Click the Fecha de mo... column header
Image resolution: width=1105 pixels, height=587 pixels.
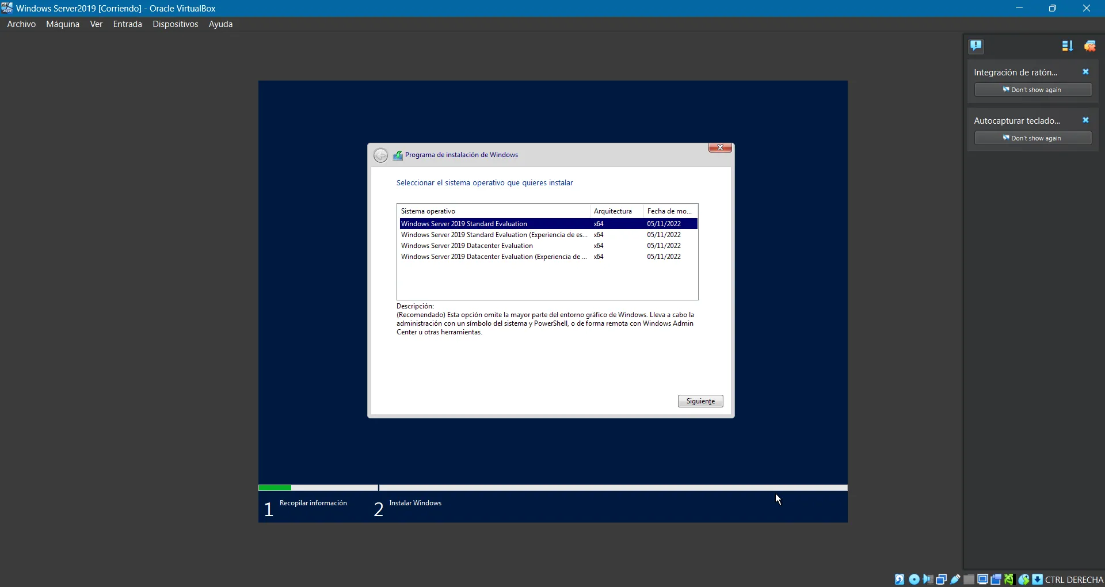670,211
